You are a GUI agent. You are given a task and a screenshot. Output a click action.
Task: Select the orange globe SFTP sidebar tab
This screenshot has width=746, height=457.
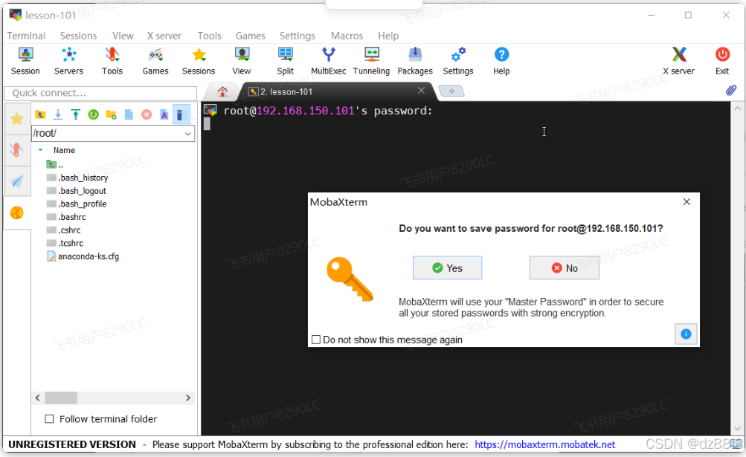16,213
